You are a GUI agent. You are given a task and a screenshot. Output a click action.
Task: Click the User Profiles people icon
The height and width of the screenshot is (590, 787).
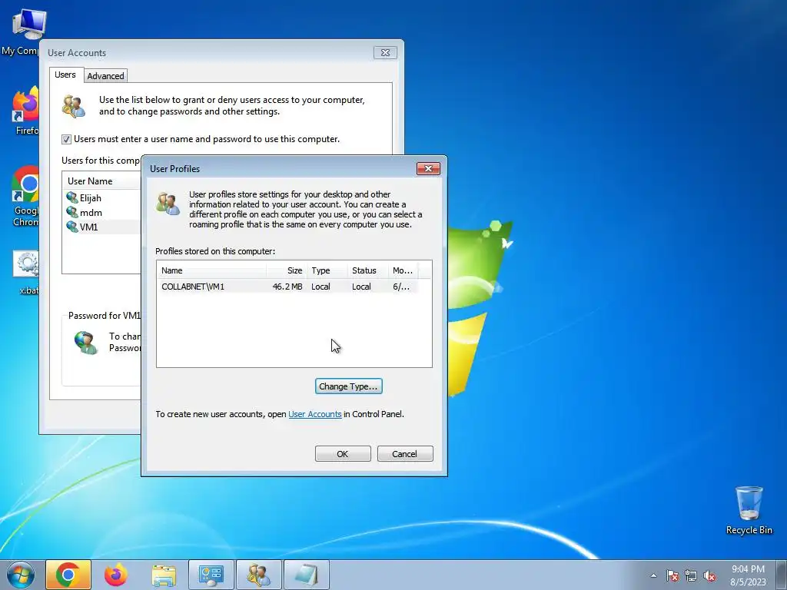(168, 203)
